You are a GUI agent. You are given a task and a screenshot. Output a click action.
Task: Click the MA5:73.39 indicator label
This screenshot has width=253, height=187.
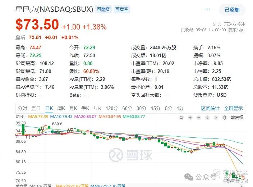coord(38,117)
